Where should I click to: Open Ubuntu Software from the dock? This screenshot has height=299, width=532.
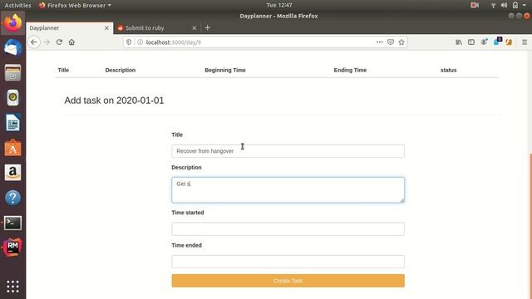coord(13,148)
